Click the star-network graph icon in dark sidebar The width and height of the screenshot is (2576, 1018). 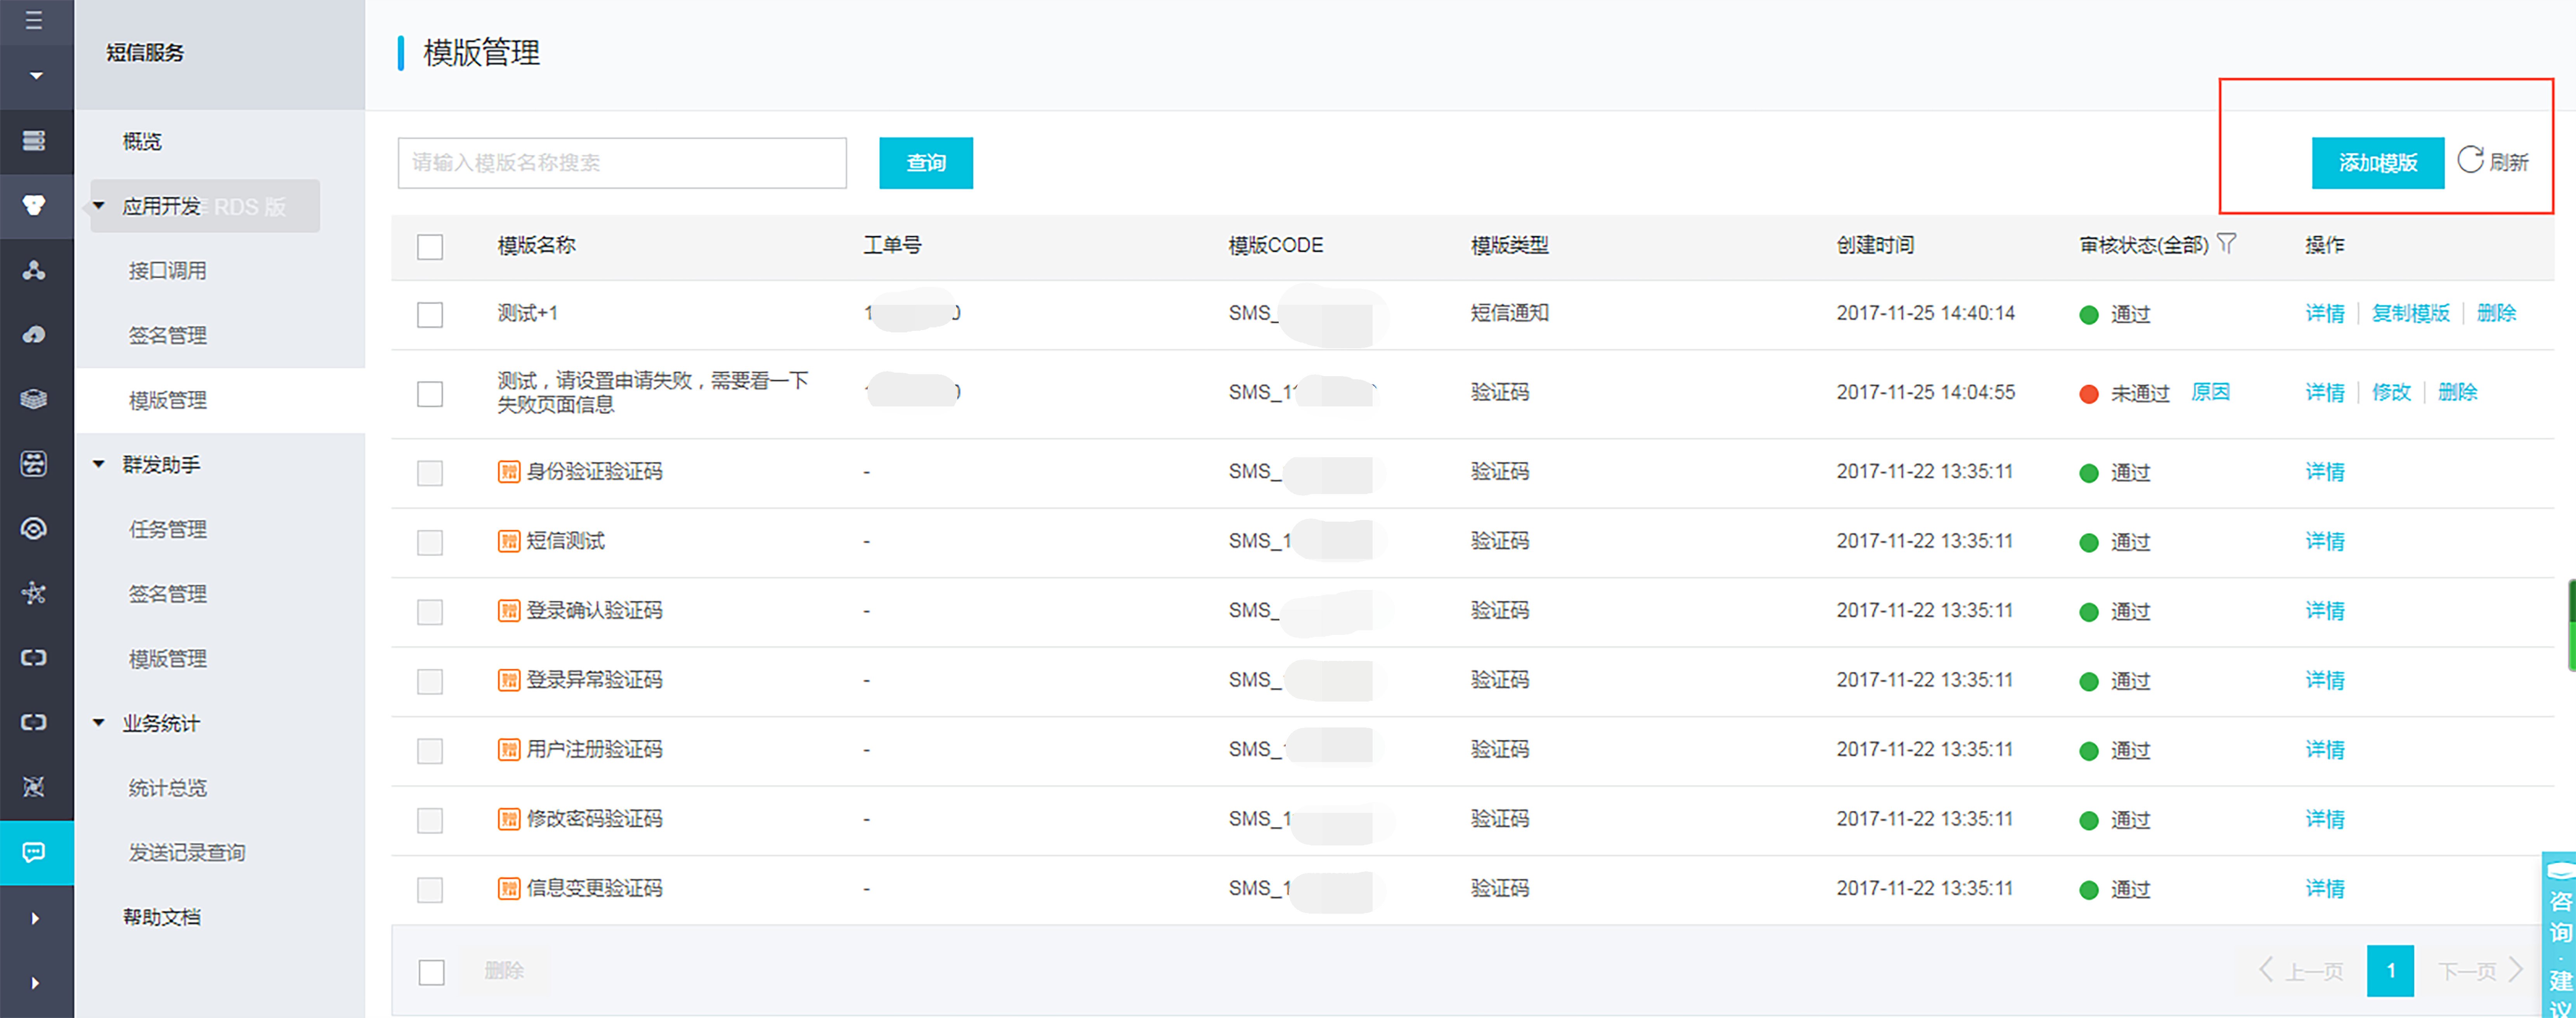click(34, 593)
